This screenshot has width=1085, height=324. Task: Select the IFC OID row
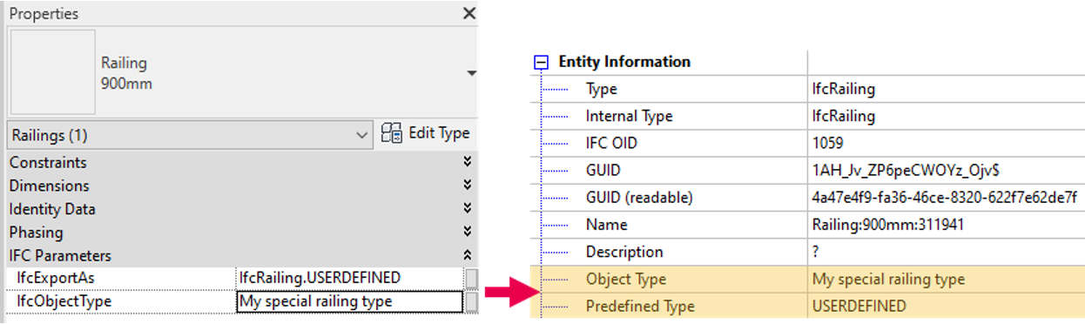click(807, 143)
